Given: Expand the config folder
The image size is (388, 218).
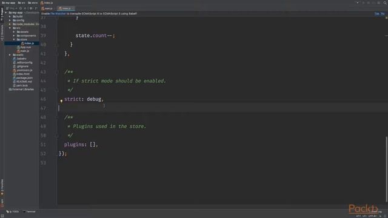Looking at the screenshot, I should click(10, 20).
